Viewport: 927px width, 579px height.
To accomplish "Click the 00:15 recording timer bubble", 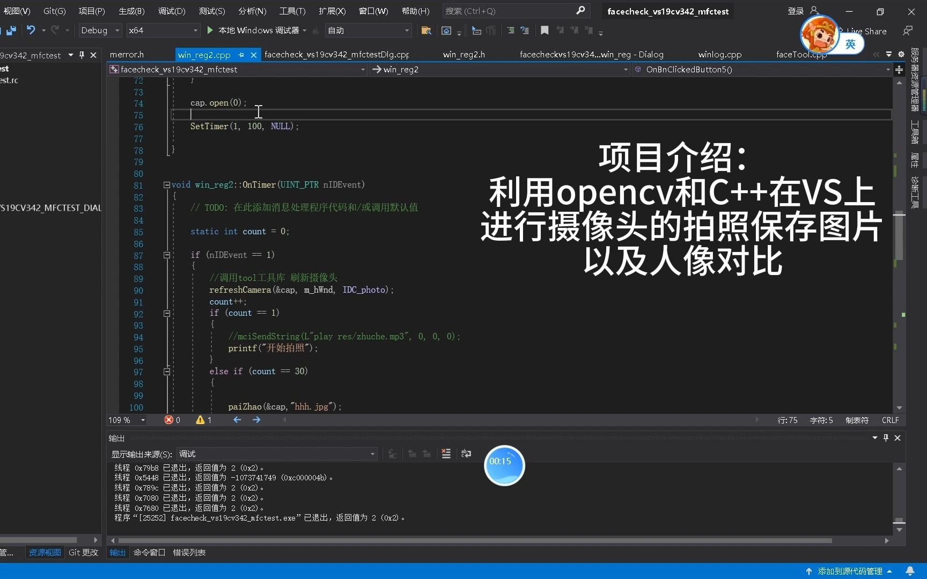I will [504, 465].
